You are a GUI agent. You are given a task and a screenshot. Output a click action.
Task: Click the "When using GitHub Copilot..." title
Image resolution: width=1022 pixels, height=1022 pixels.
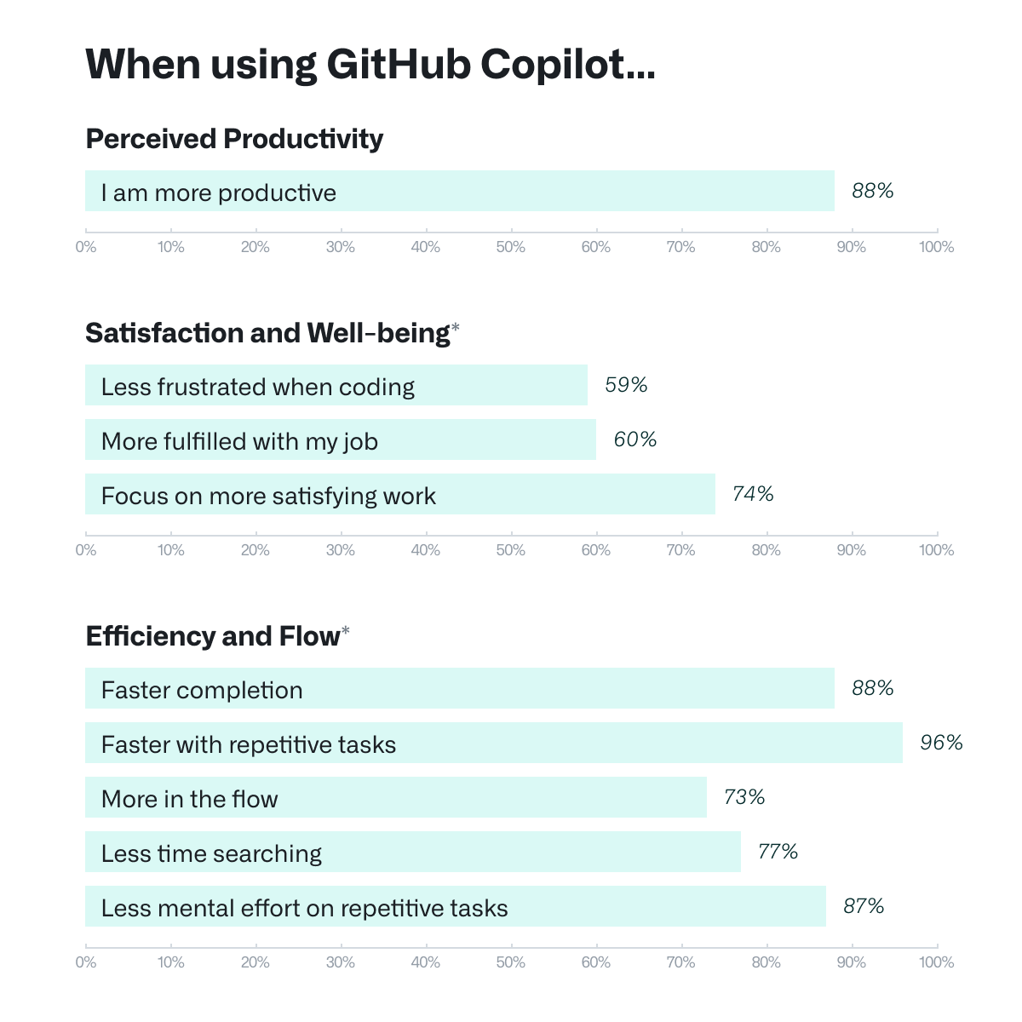click(x=370, y=64)
